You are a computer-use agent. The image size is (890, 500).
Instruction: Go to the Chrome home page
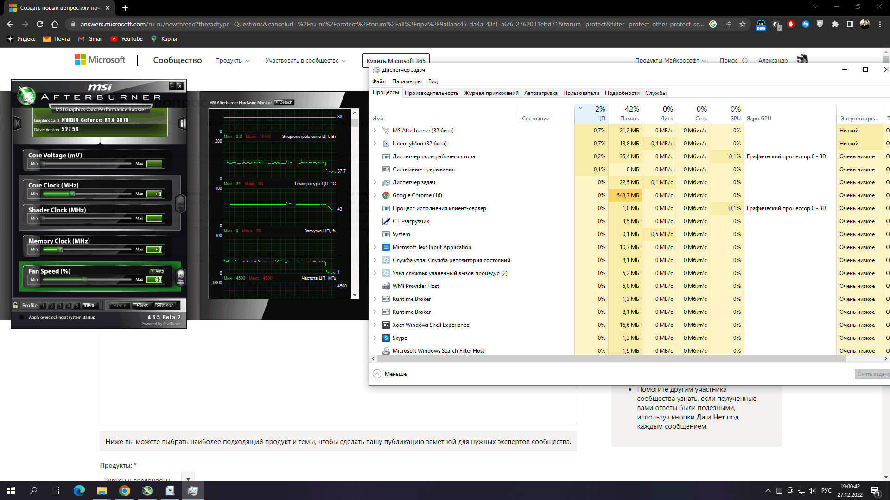tap(55, 24)
